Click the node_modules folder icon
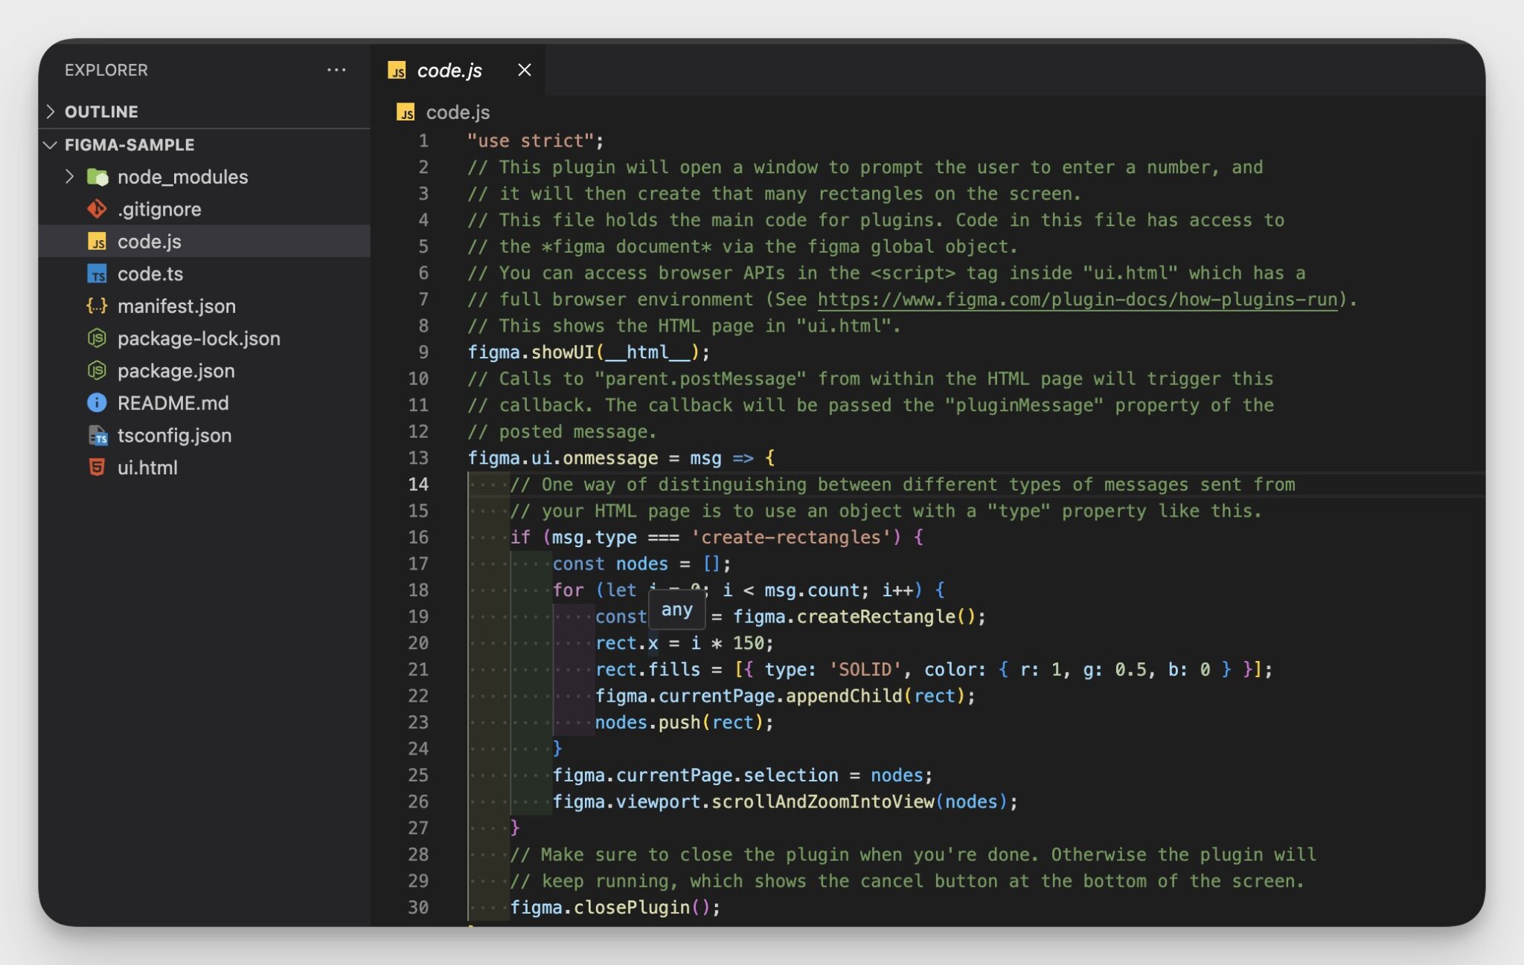Image resolution: width=1524 pixels, height=965 pixels. tap(97, 177)
